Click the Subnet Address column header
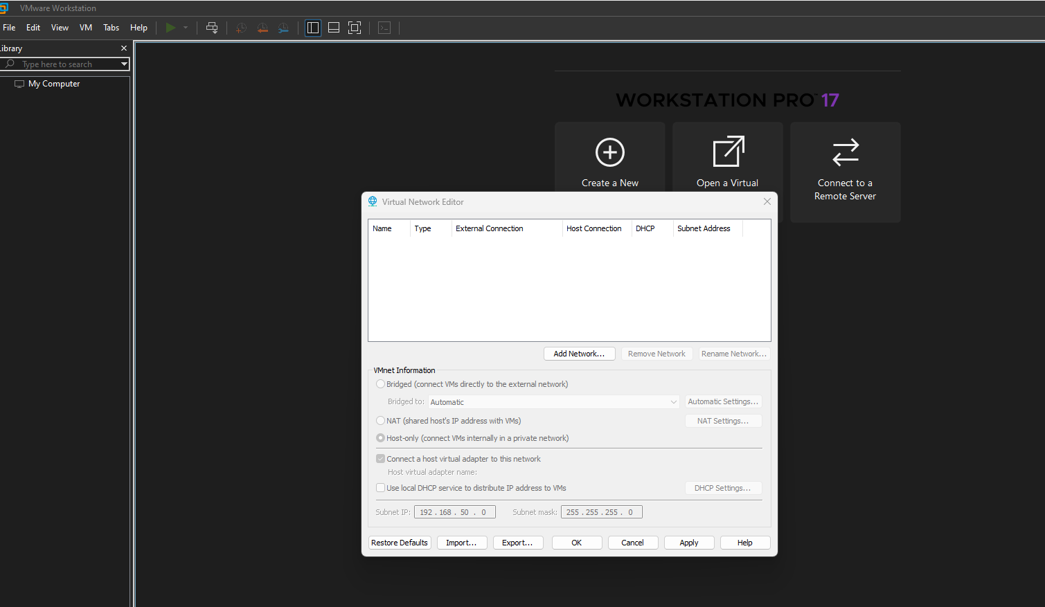The image size is (1045, 607). pos(708,228)
